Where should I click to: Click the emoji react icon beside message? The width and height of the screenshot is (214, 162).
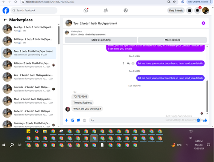(x=133, y=63)
